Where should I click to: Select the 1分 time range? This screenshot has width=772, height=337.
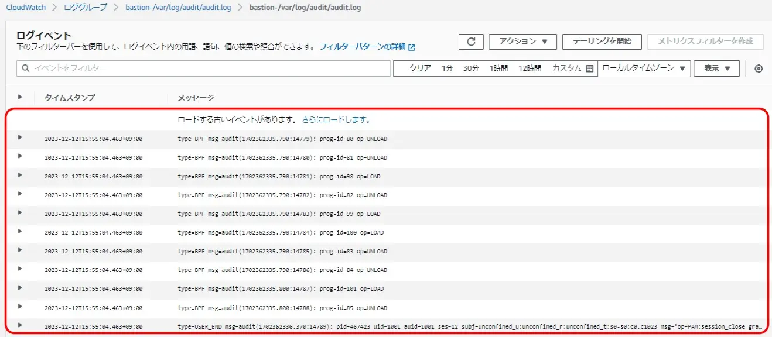click(x=448, y=68)
